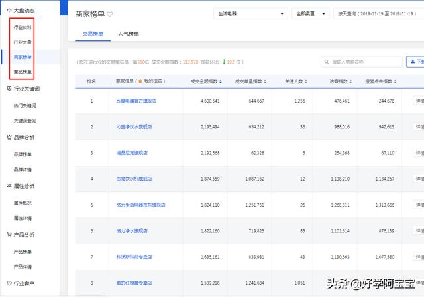
Task: Sort table by 成交金额指数 arrow
Action: 221,81
